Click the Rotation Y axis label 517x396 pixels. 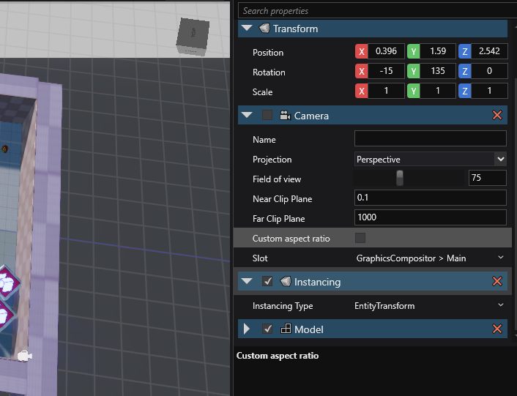point(414,71)
